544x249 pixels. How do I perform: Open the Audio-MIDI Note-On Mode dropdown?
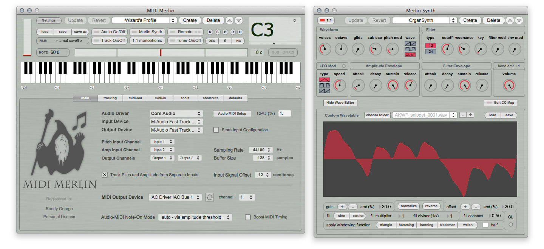coord(195,217)
